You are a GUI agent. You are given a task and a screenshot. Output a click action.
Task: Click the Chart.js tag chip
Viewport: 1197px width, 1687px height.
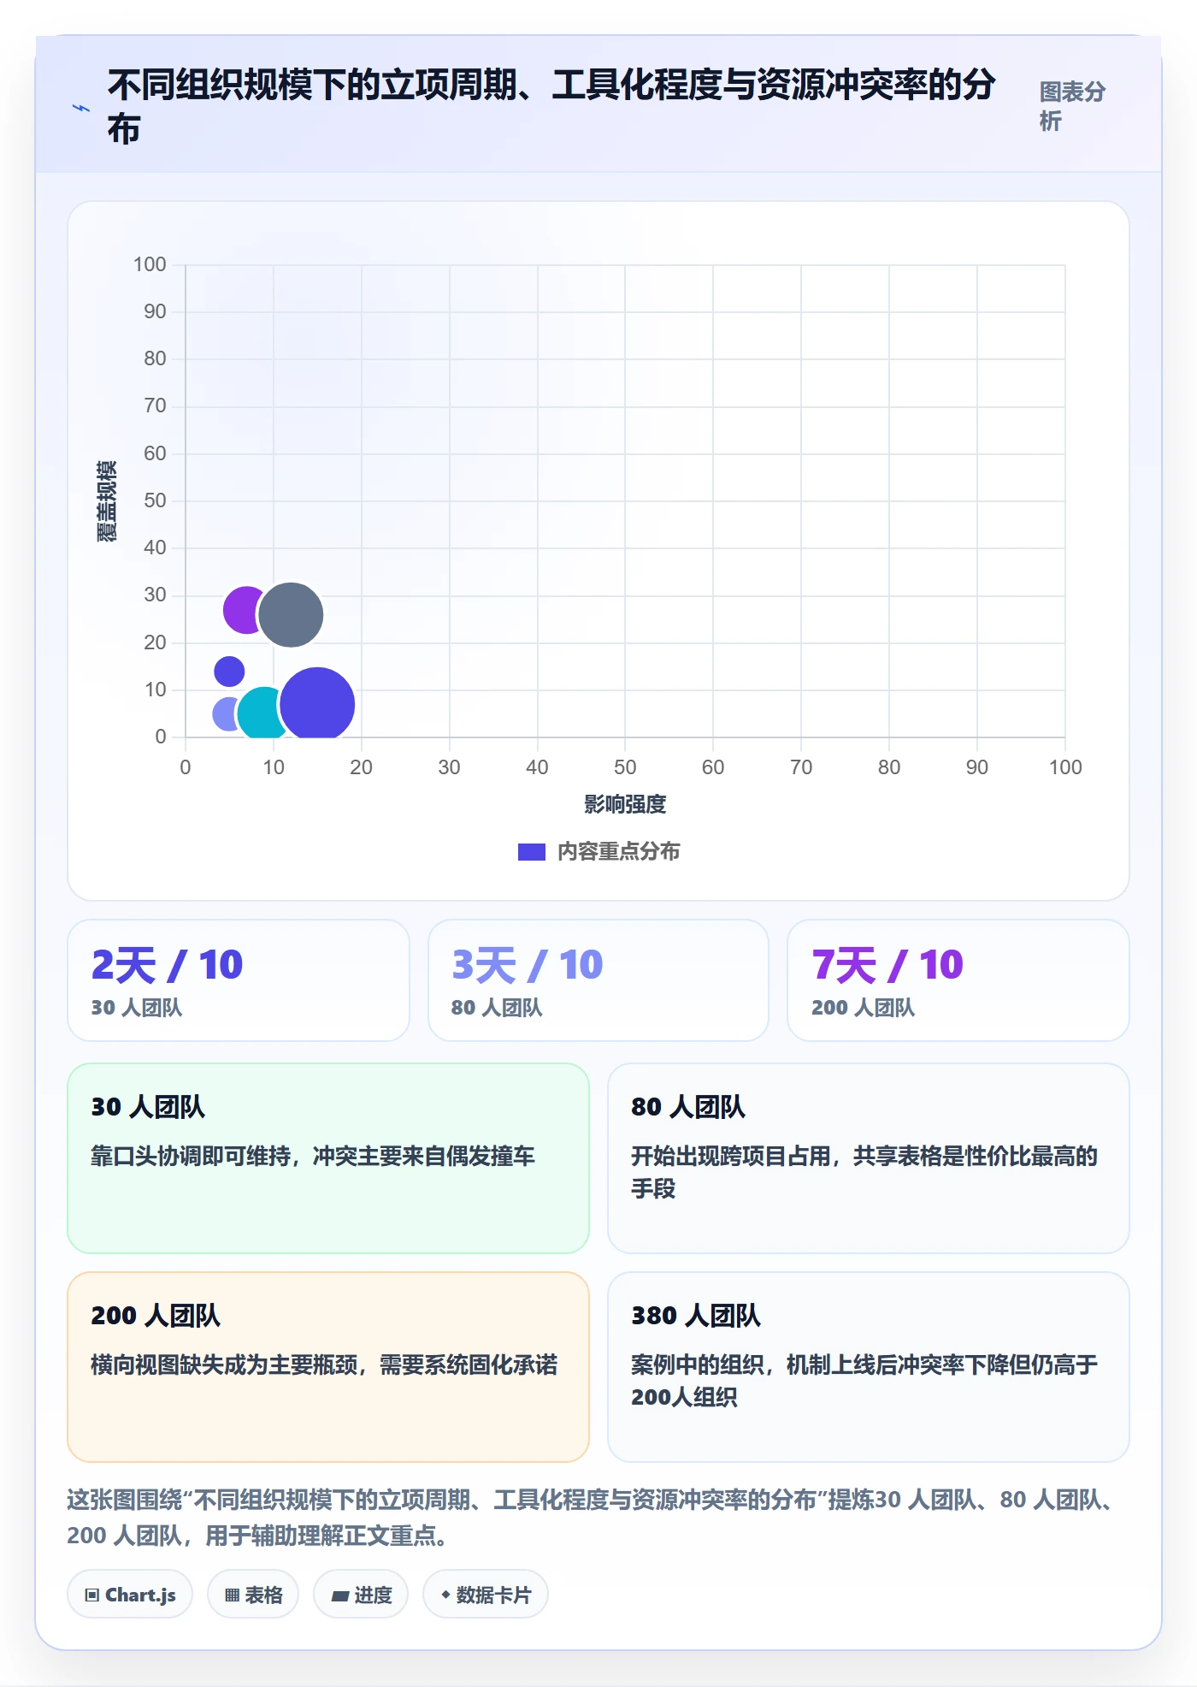[x=130, y=1594]
